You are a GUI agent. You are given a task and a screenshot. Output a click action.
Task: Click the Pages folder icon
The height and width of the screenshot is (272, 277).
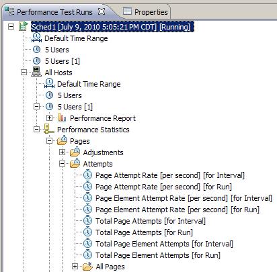[62, 140]
